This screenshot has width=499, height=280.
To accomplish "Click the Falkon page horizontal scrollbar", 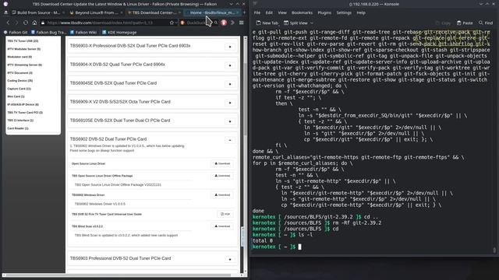I will [118, 275].
